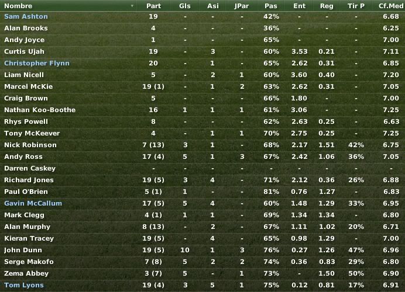Click the Part column header
The image size is (405, 292).
click(x=153, y=6)
